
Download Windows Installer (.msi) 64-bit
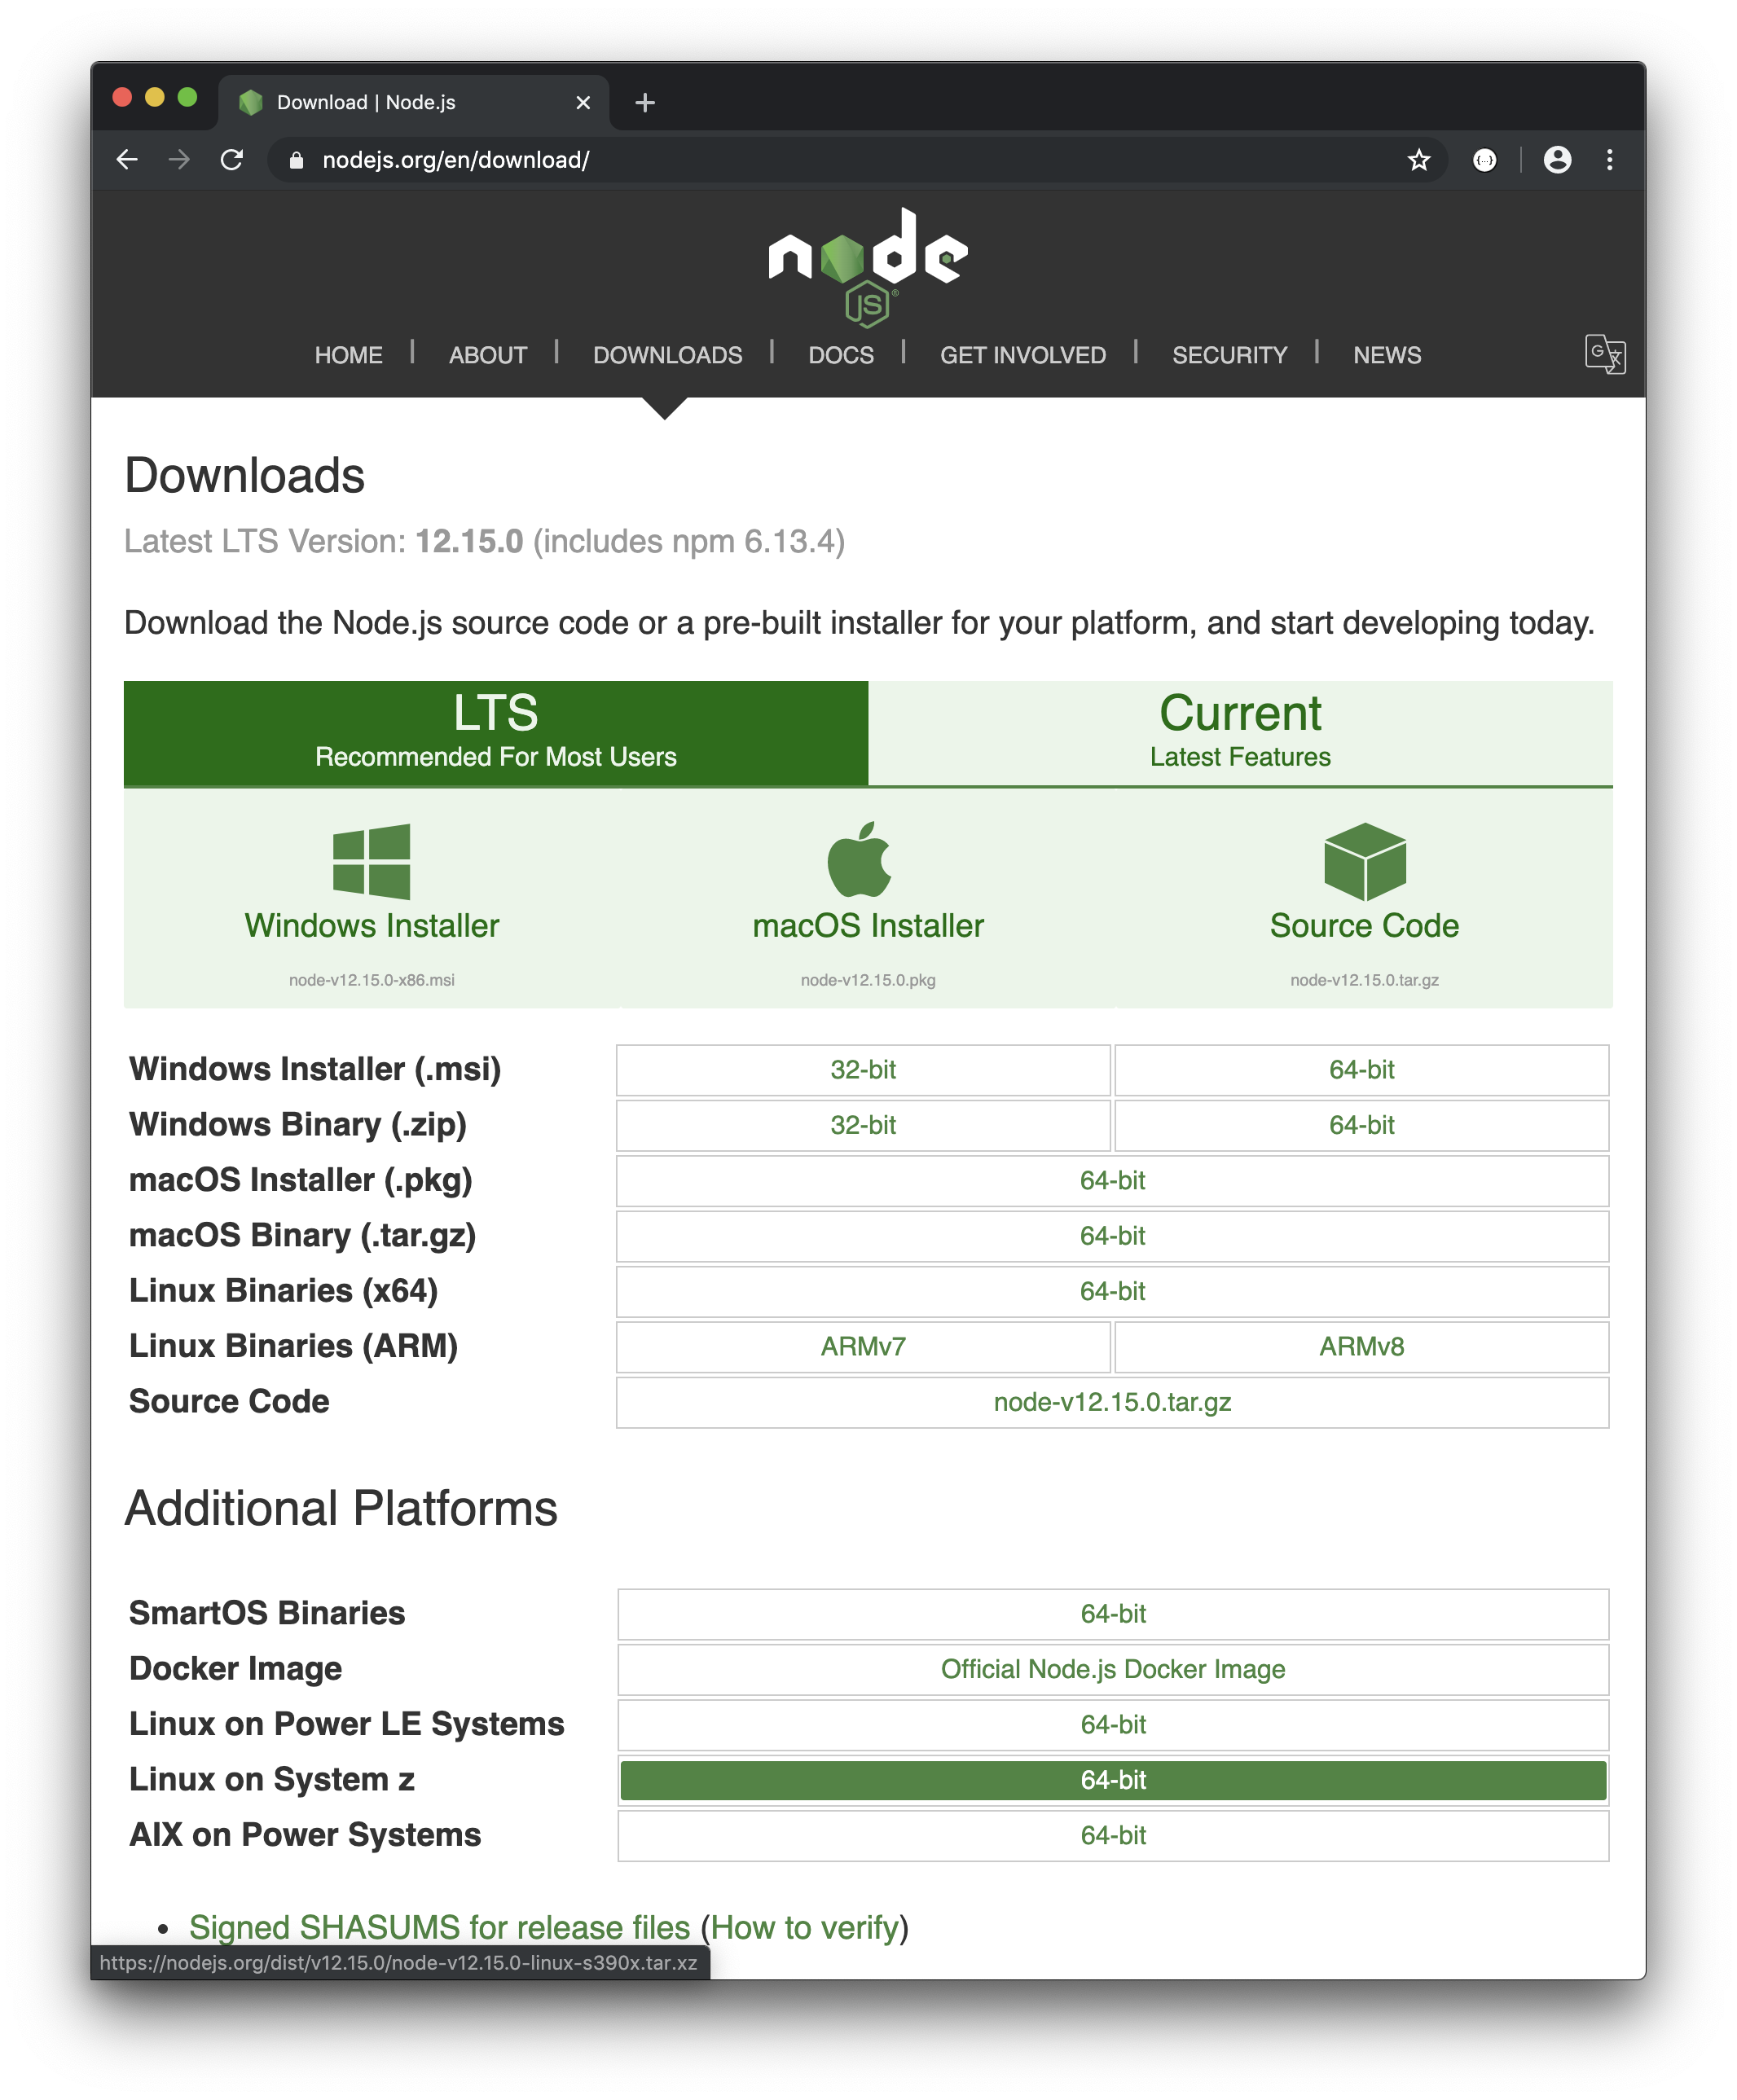[1361, 1070]
